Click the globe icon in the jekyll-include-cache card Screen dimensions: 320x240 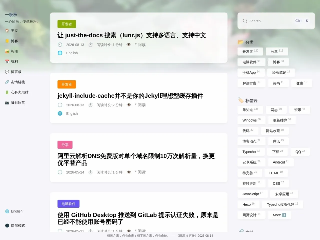(60, 113)
